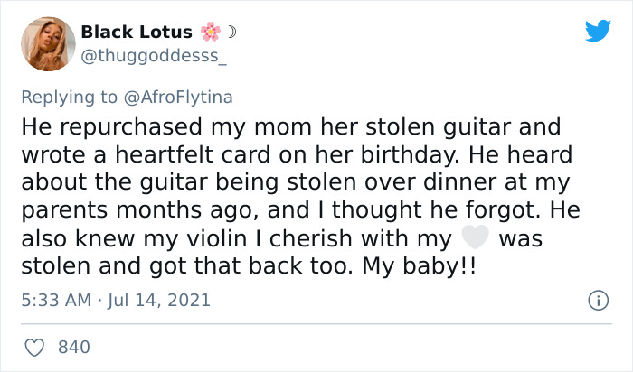Open the Black Lotus display name
633x372 pixels.
(136, 32)
